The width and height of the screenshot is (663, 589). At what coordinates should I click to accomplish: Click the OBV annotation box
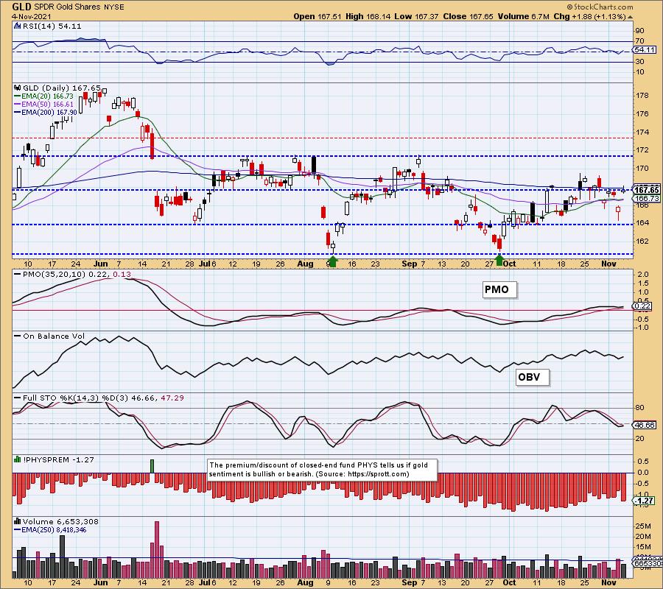tap(533, 377)
